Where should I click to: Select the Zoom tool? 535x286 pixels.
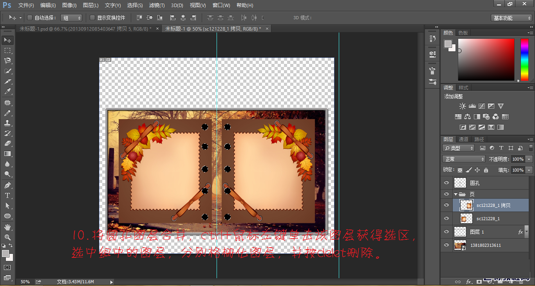7,237
